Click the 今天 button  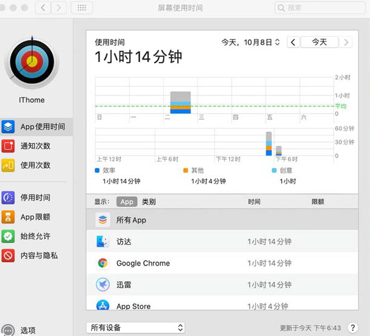point(319,42)
